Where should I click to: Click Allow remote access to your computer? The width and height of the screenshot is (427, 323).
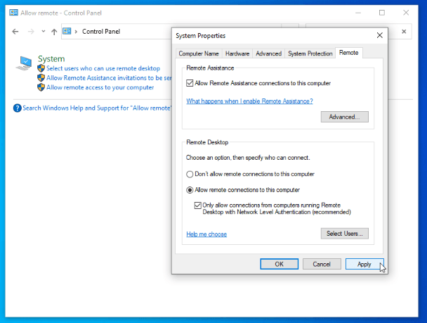point(100,87)
